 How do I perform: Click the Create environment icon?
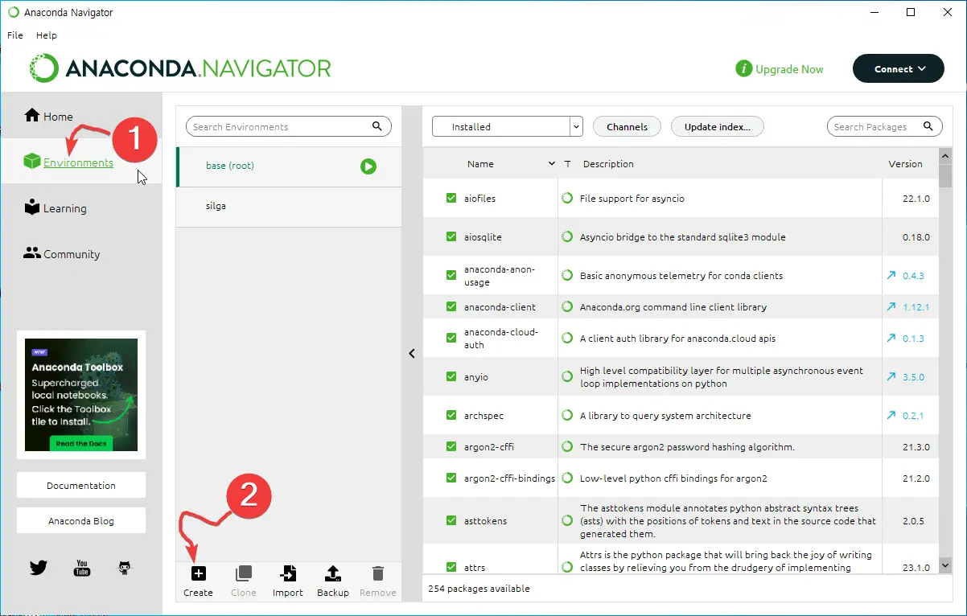click(198, 573)
